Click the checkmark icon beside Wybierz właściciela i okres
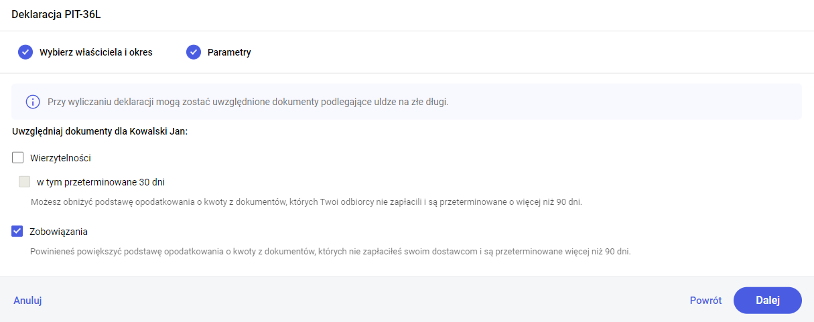Image resolution: width=814 pixels, height=322 pixels. [25, 52]
